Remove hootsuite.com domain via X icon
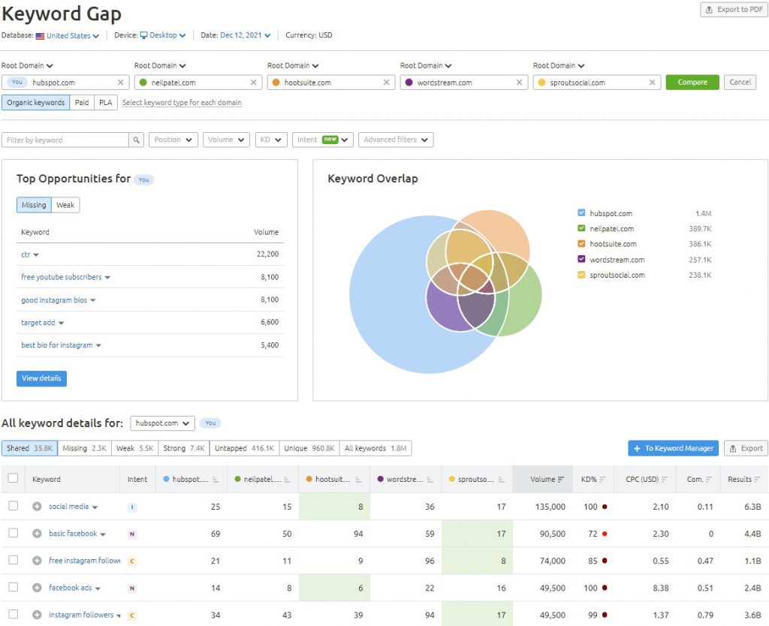This screenshot has height=626, width=769. 386,83
